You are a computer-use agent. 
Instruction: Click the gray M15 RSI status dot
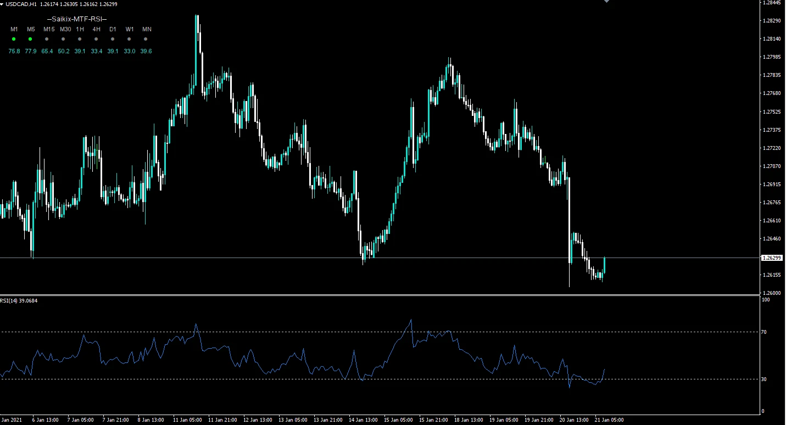(47, 40)
